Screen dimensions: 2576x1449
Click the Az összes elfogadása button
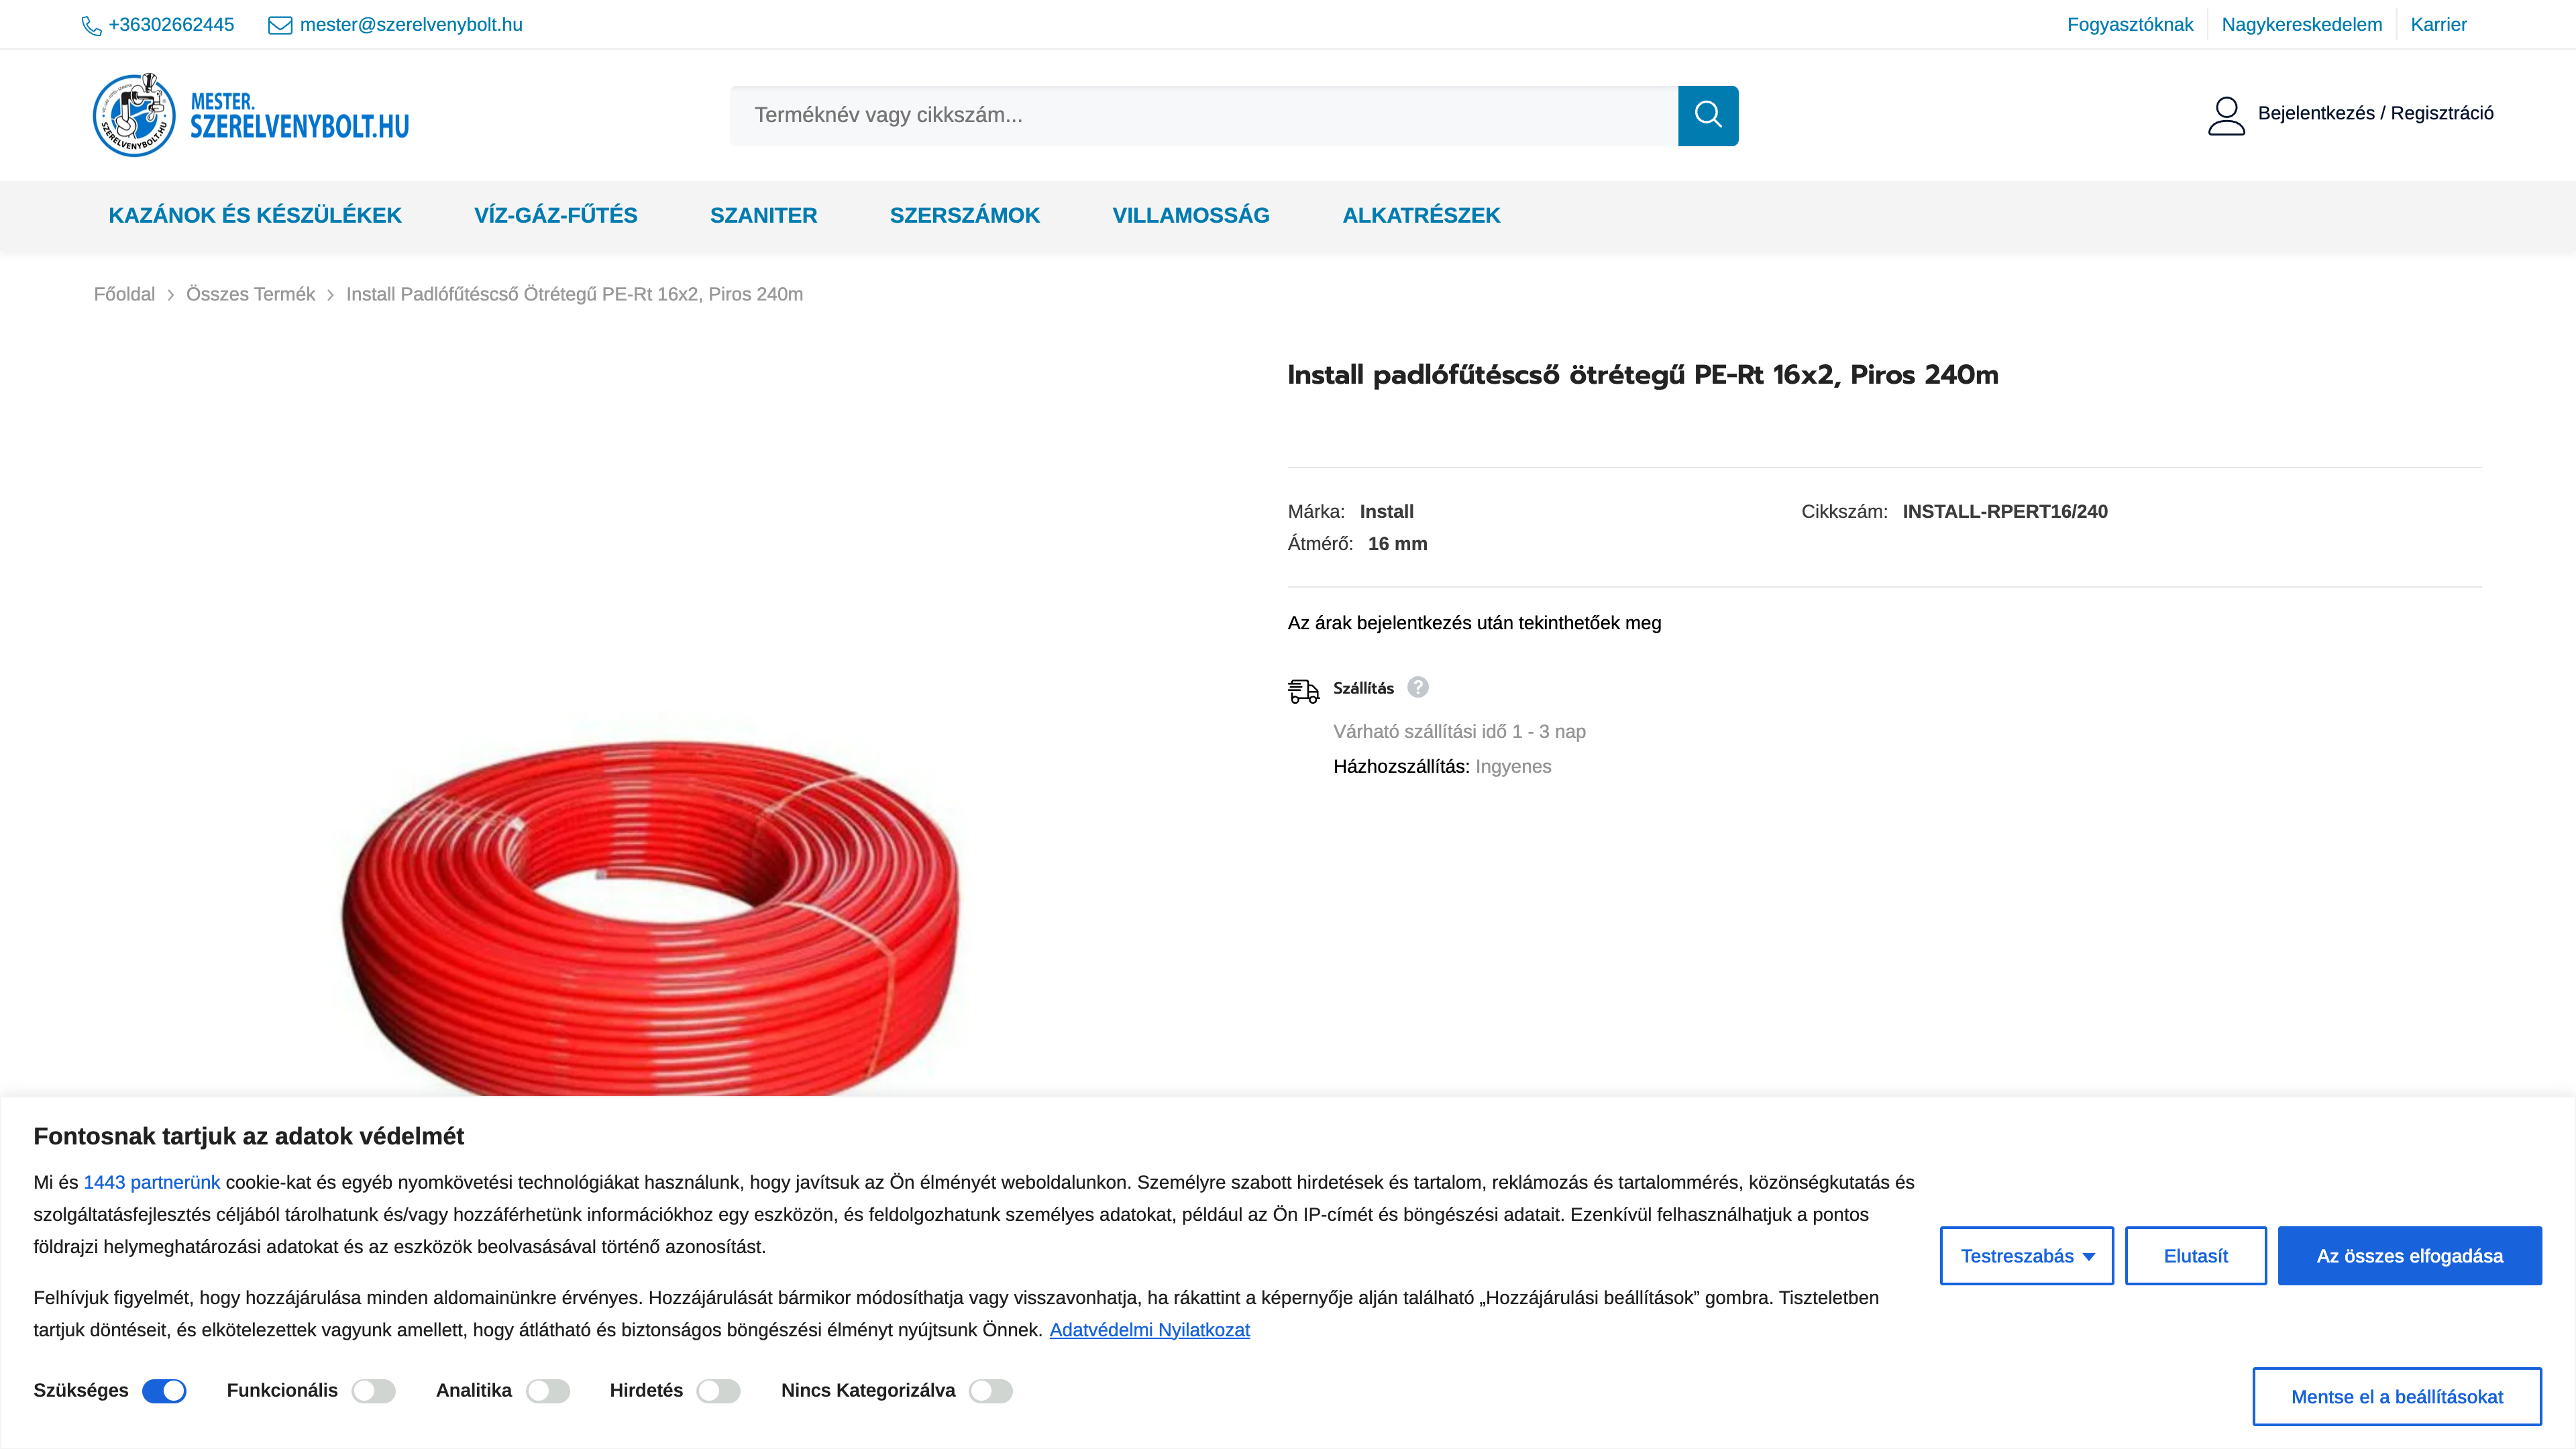[x=2410, y=1255]
